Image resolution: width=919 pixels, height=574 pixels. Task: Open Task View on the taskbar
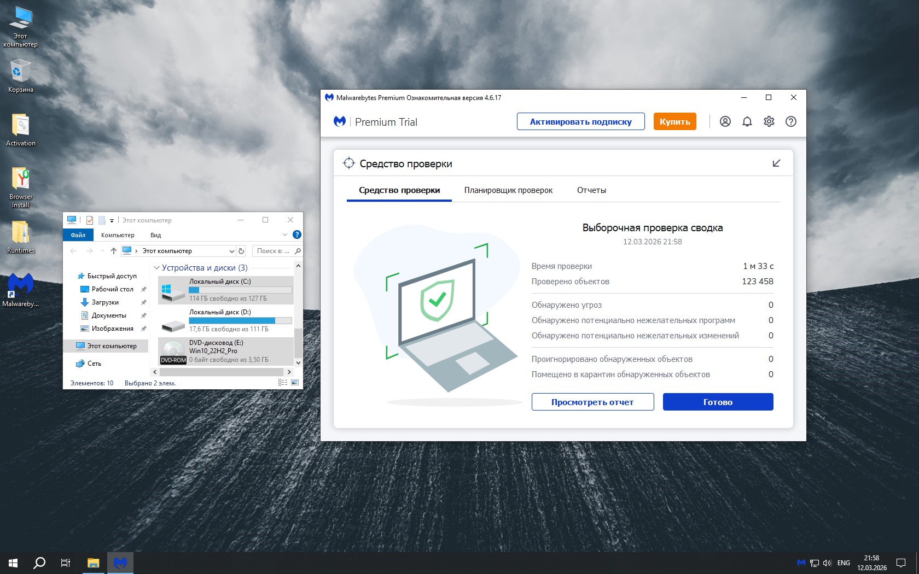(x=66, y=563)
